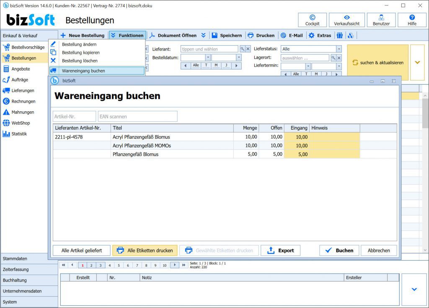
Task: Toggle the M month filter under Liefertermin
Action: click(316, 74)
